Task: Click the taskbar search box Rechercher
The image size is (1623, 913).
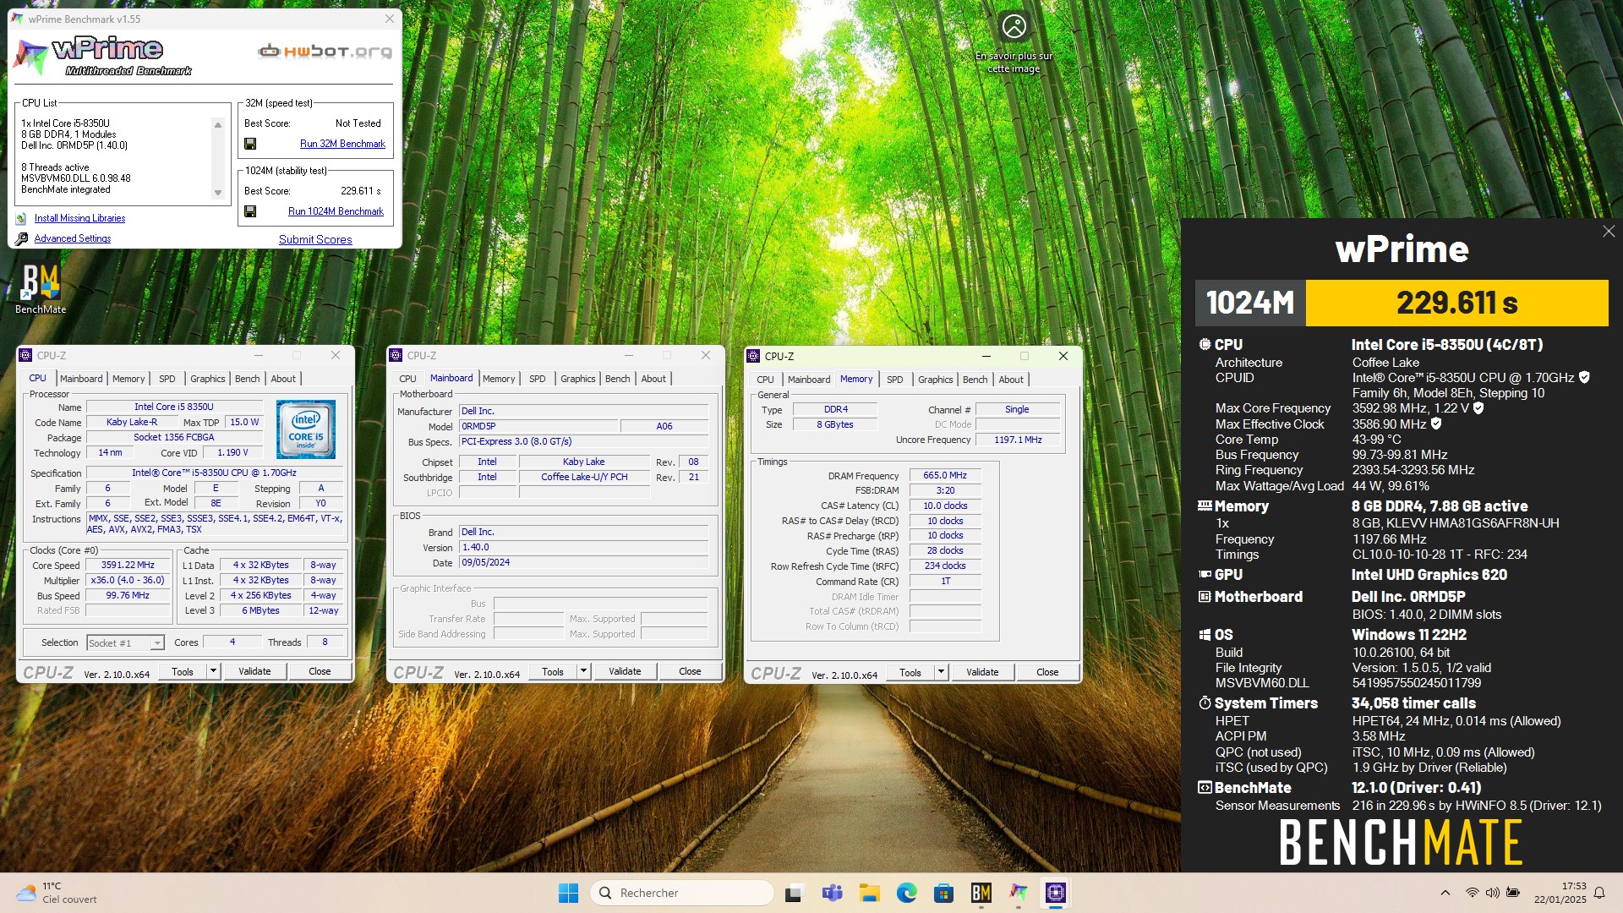Action: [x=681, y=893]
